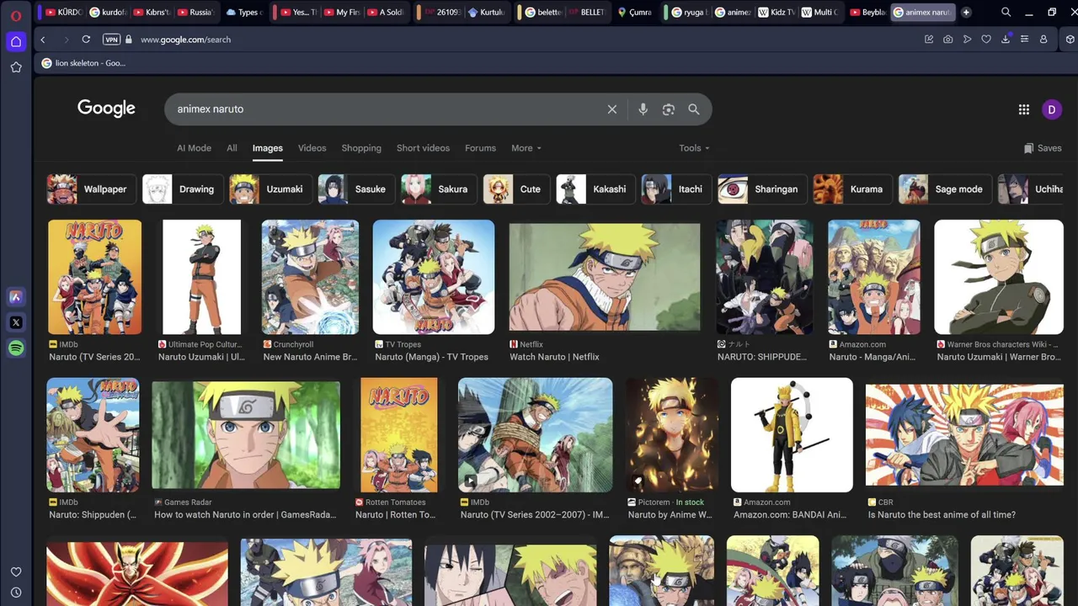
Task: Open the browser profile icon
Action: 1043,40
